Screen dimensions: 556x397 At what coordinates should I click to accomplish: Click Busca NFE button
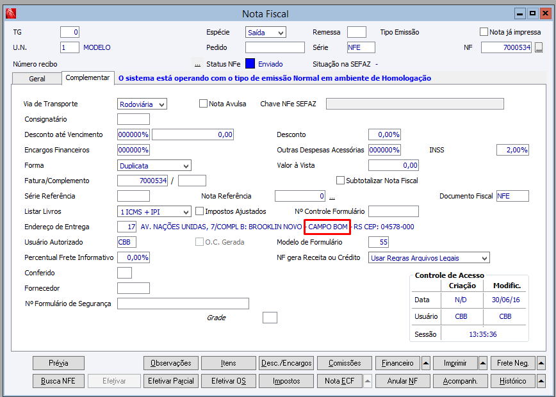(58, 381)
